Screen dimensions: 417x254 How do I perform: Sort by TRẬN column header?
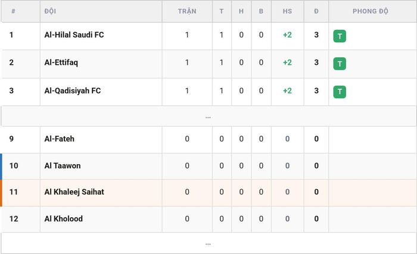[187, 11]
